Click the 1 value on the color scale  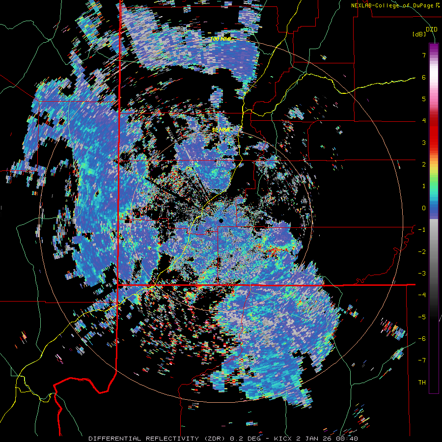click(424, 186)
